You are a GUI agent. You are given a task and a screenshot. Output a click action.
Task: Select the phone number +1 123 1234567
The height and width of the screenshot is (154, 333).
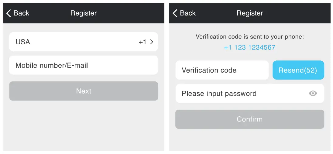(249, 48)
